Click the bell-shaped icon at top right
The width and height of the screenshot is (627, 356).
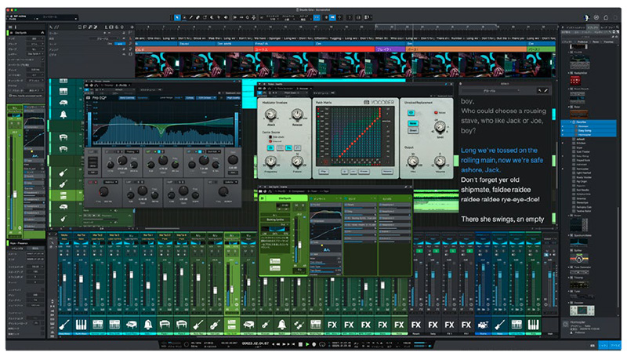tap(605, 17)
